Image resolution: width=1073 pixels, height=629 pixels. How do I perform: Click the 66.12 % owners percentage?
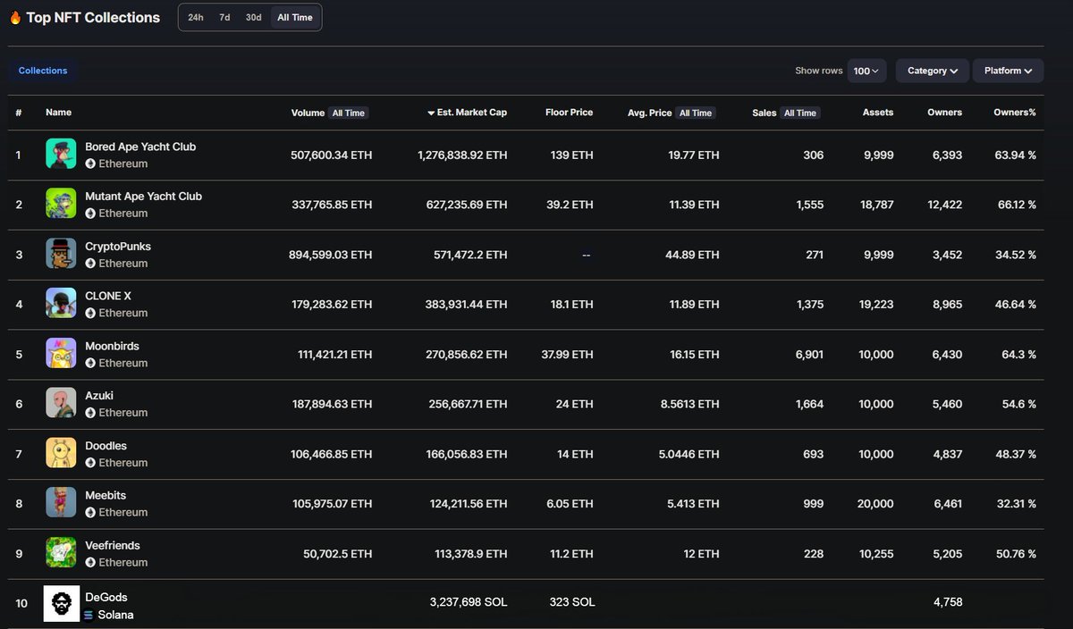click(x=1015, y=205)
